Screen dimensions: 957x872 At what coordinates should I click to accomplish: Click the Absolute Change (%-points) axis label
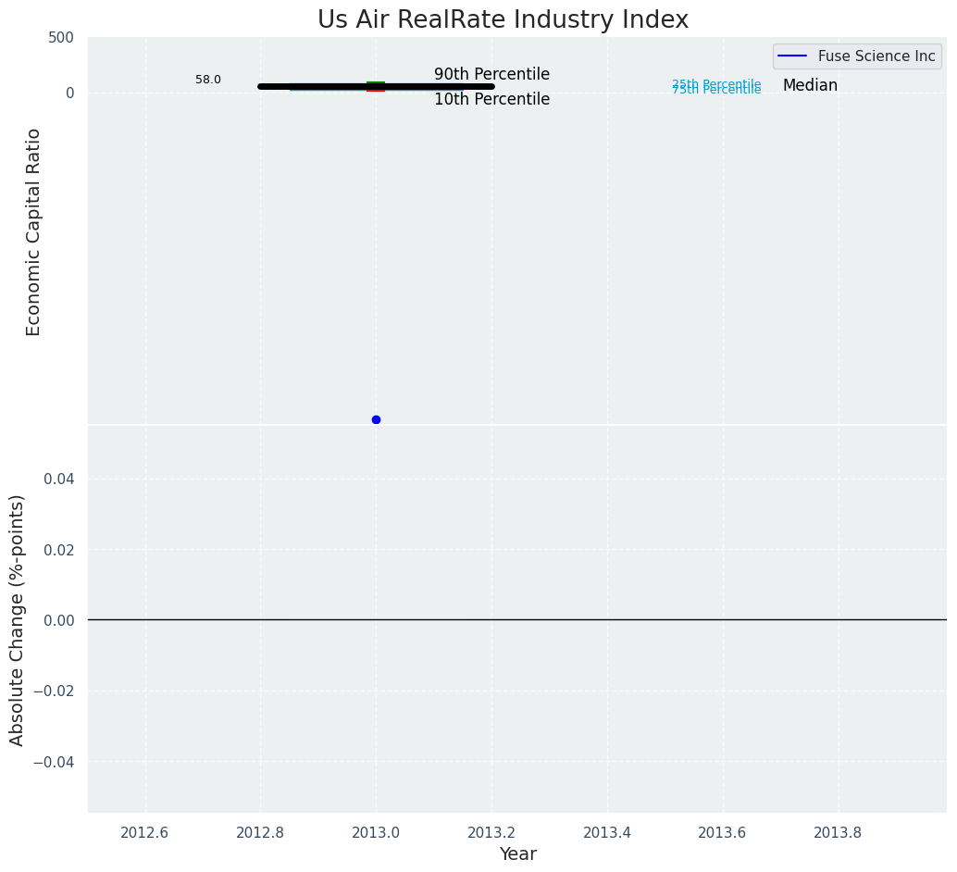18,619
